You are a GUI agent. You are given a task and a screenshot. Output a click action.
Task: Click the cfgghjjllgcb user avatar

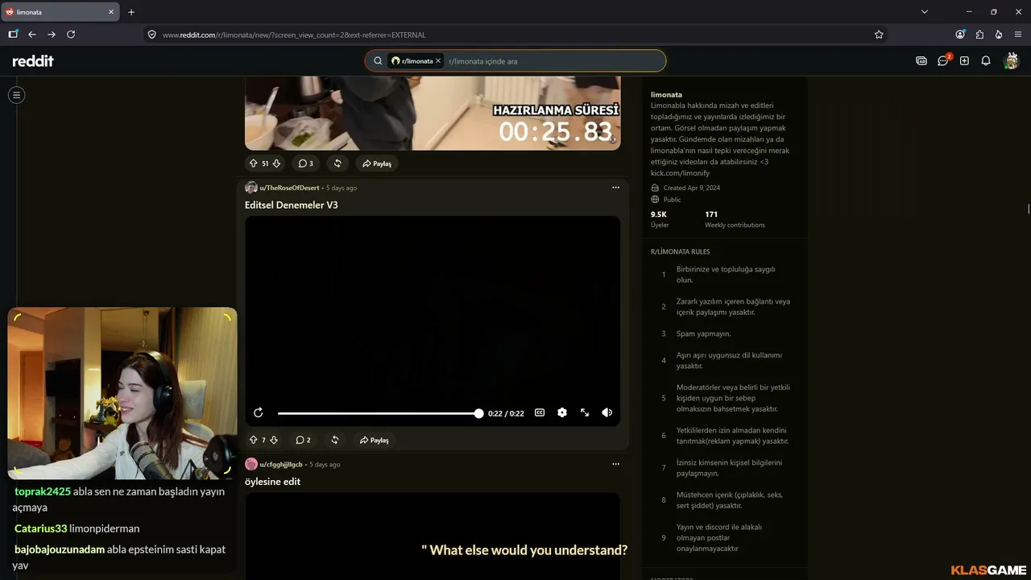tap(251, 464)
